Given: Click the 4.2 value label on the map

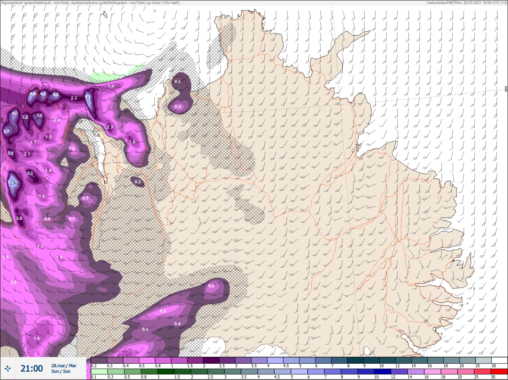Looking at the screenshot, I should 56,94.
